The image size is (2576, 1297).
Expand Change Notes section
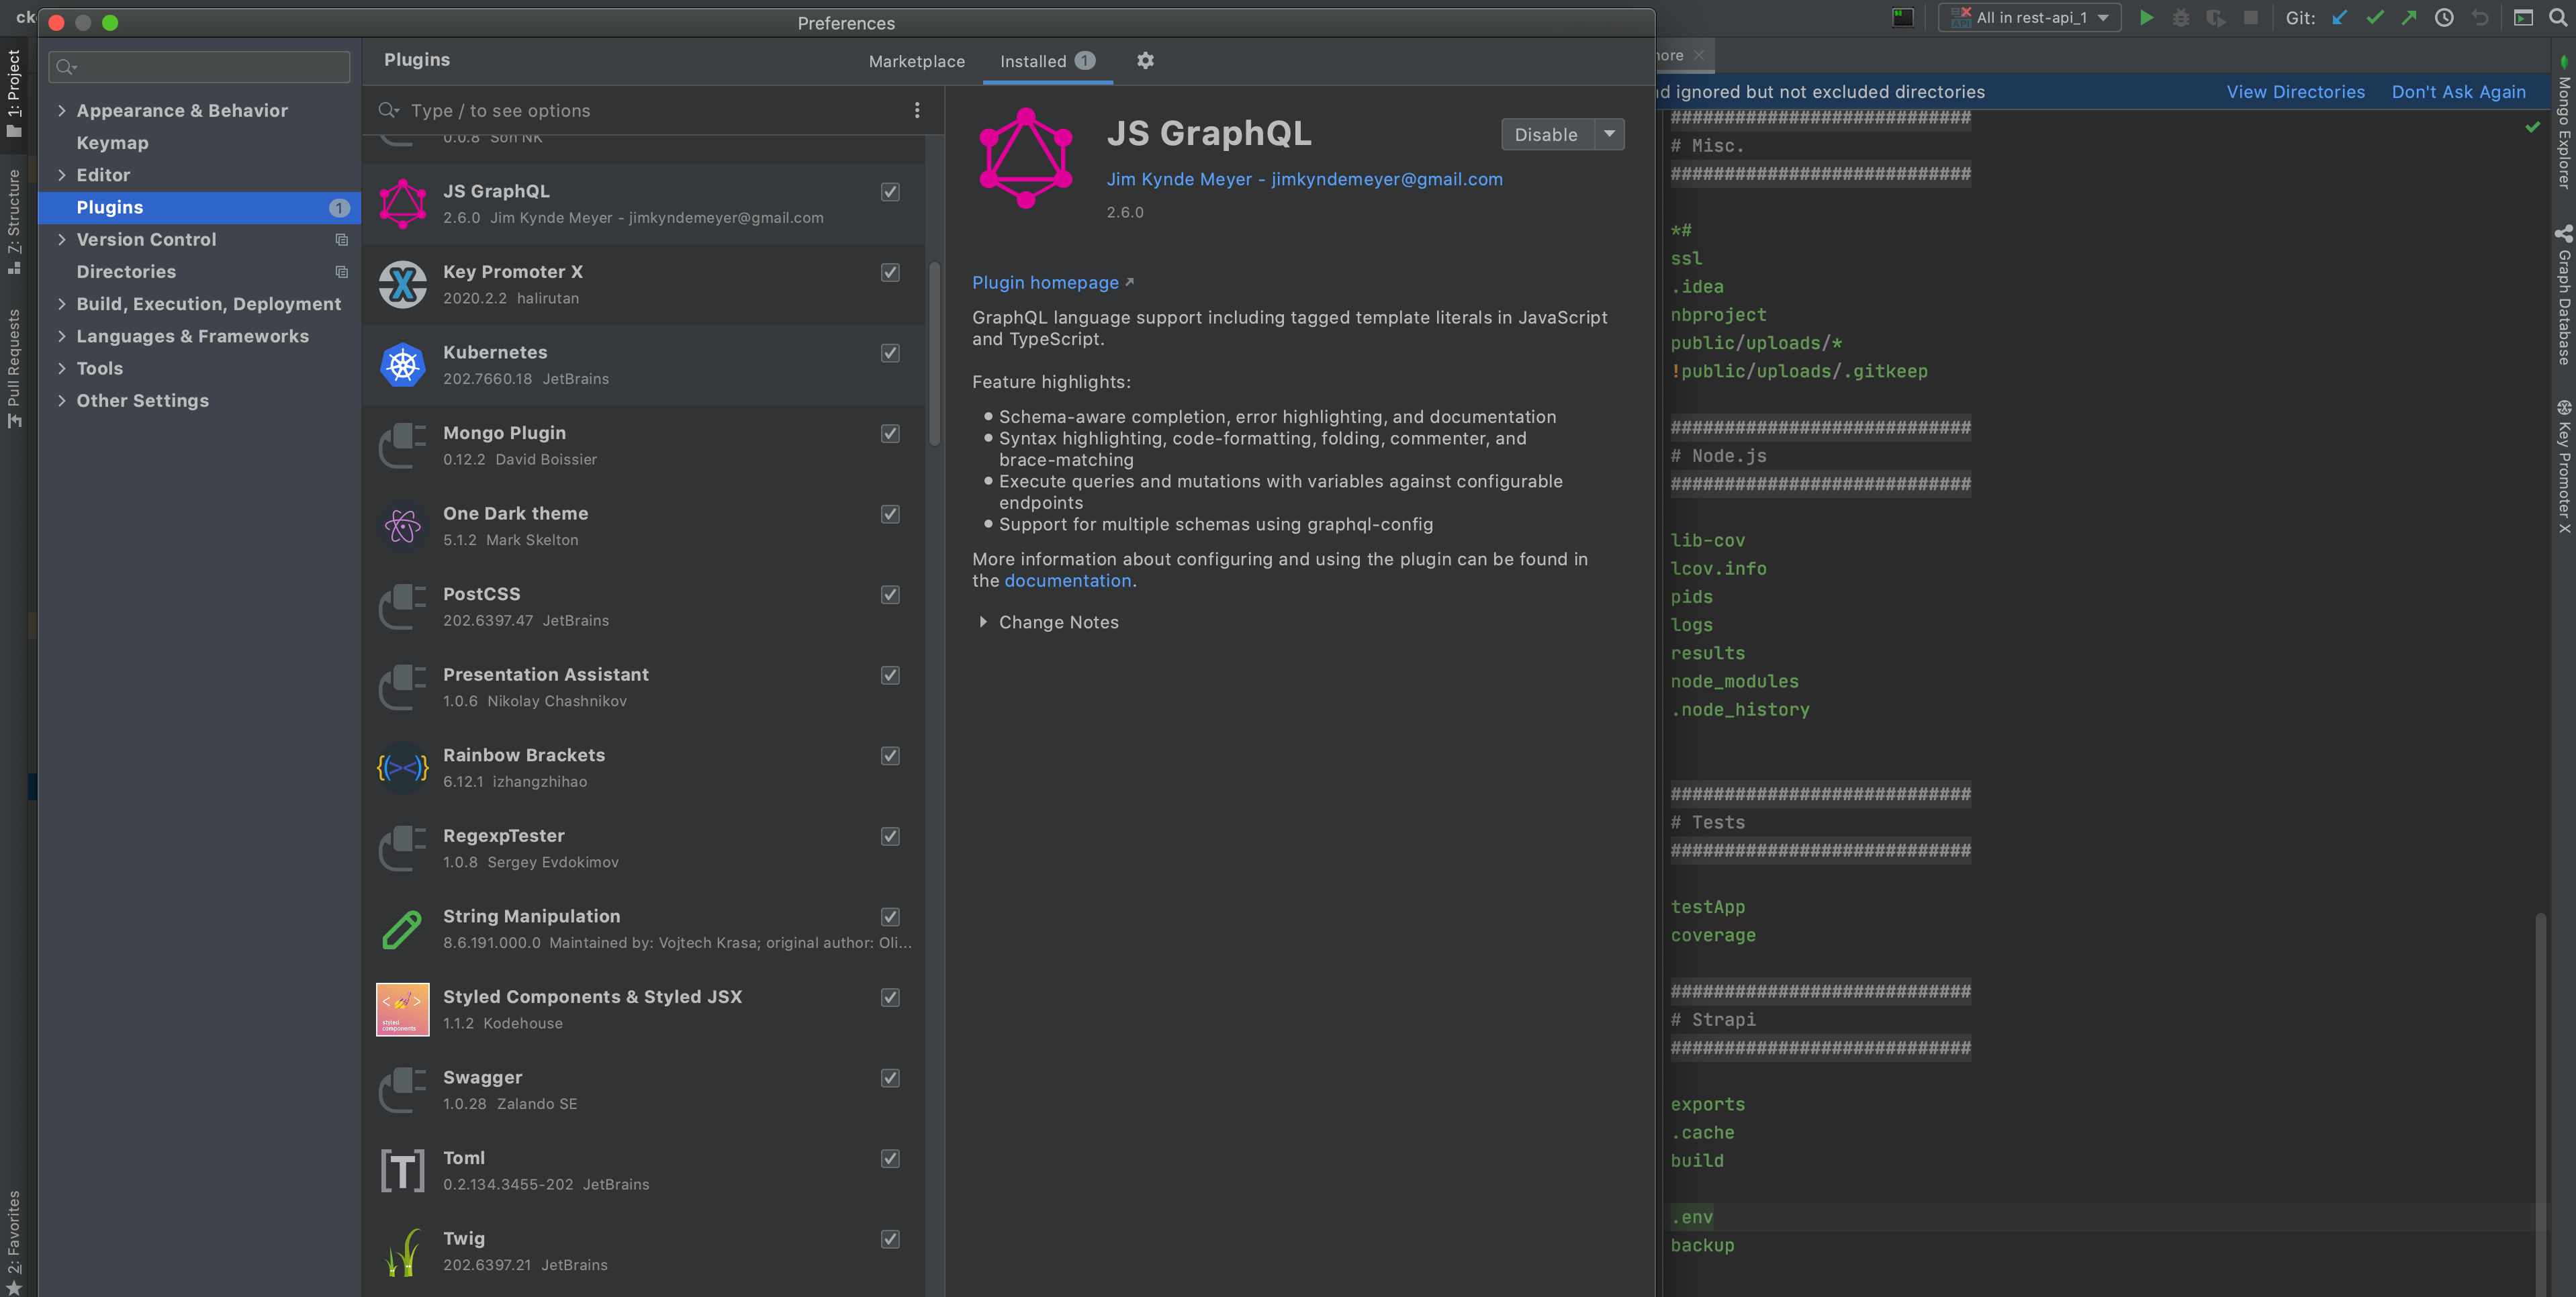point(983,622)
